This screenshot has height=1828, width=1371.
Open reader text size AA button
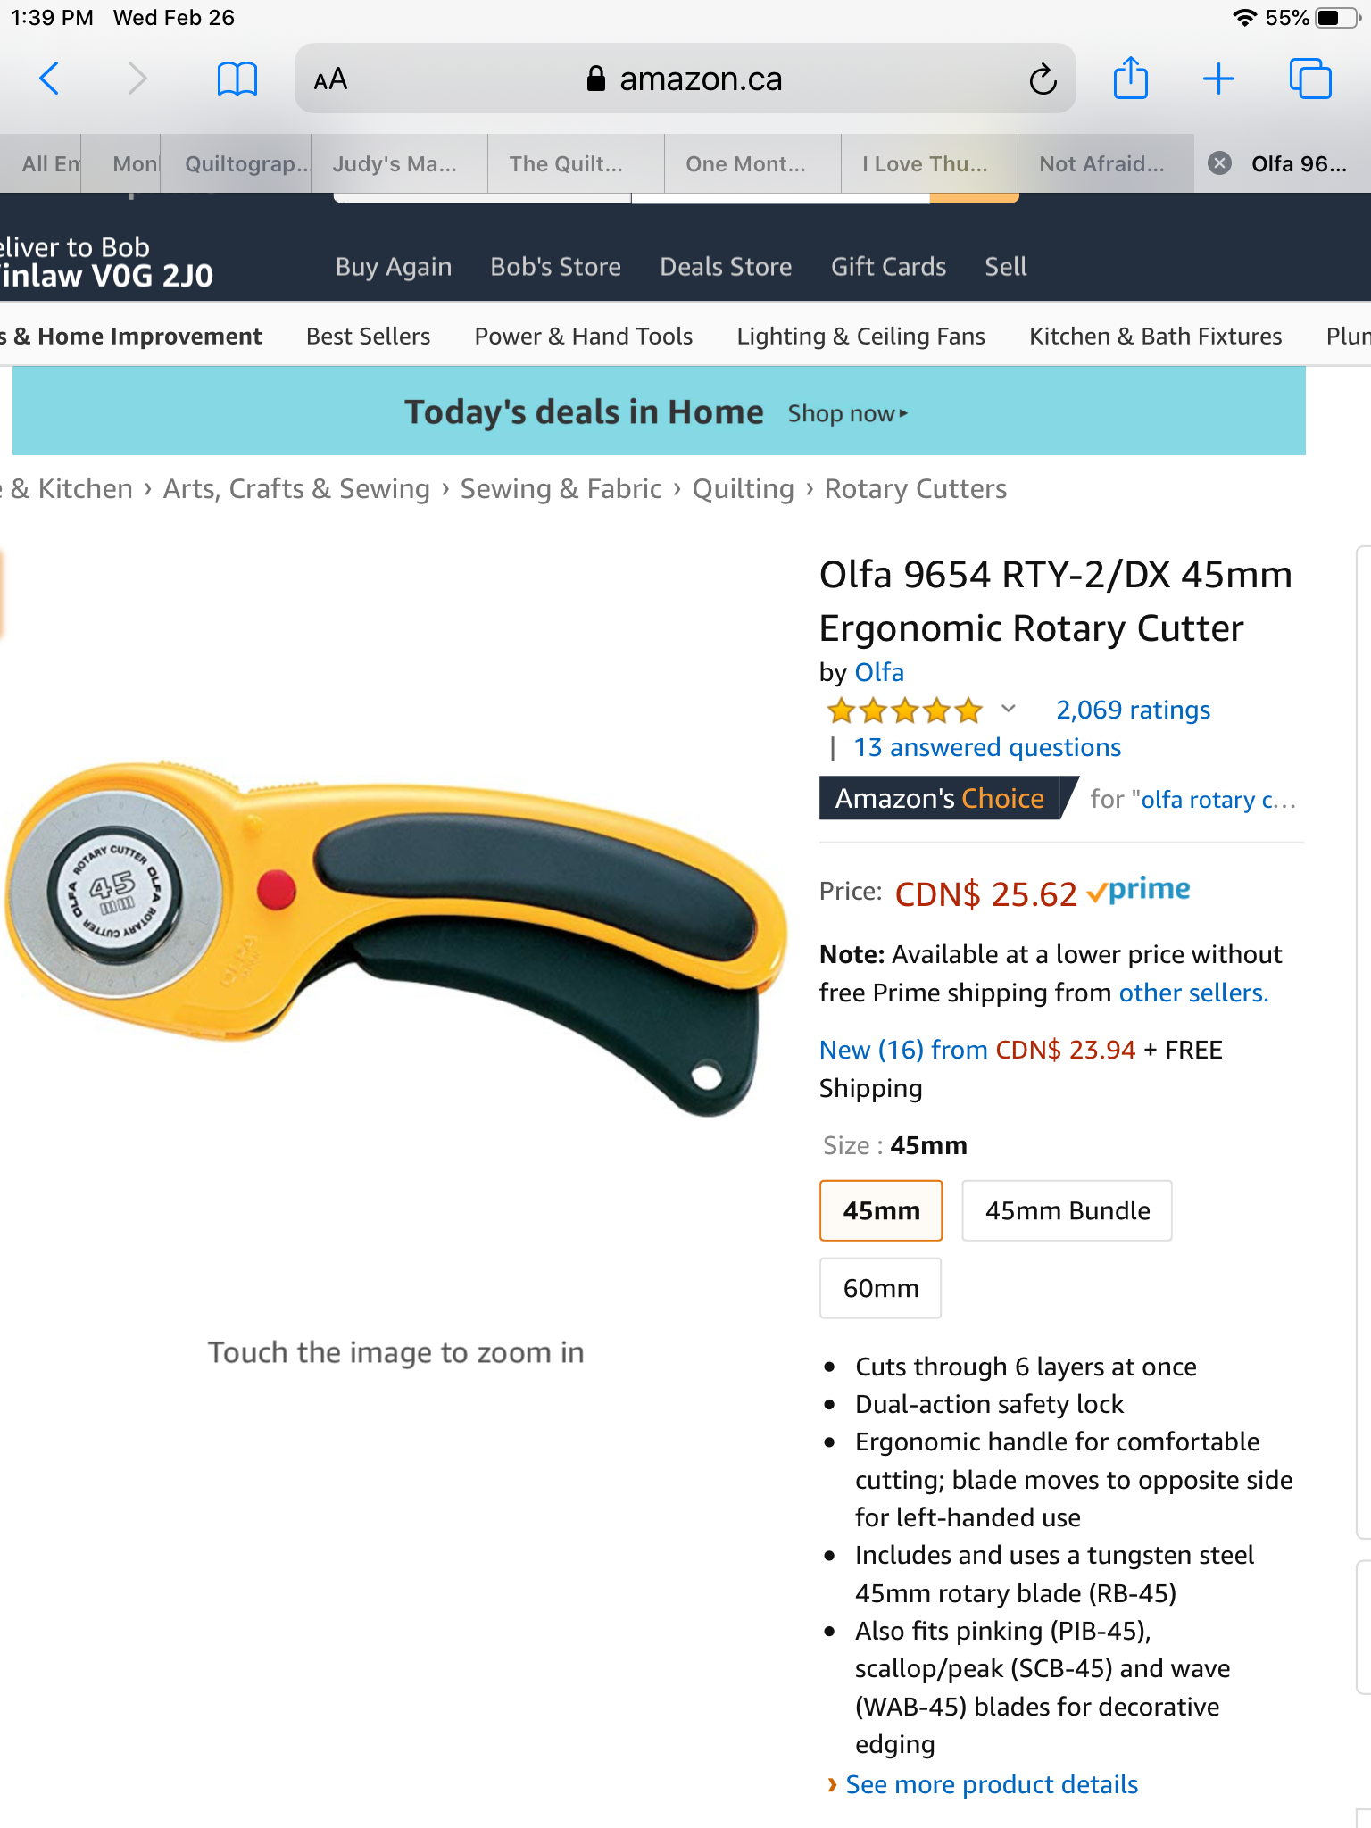click(330, 79)
